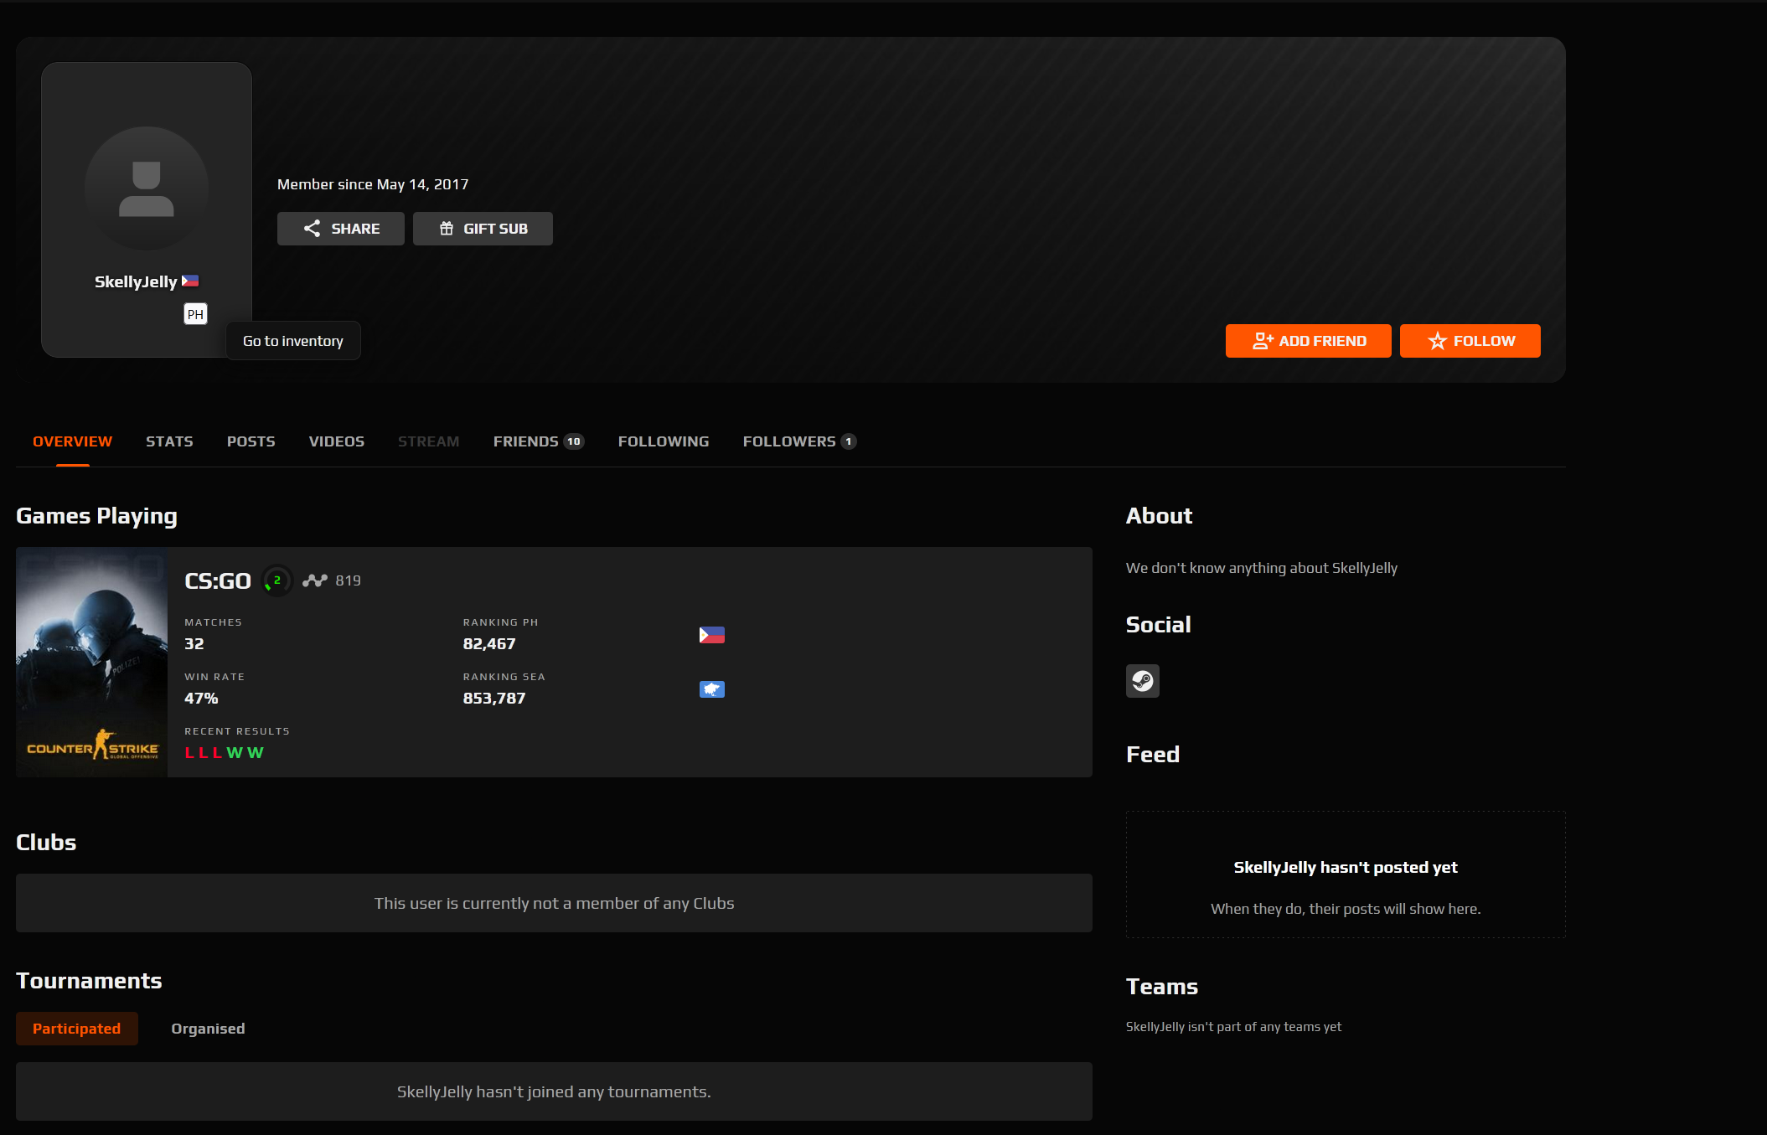Viewport: 1767px width, 1135px height.
Task: Click the followers count badge 1
Action: coord(848,441)
